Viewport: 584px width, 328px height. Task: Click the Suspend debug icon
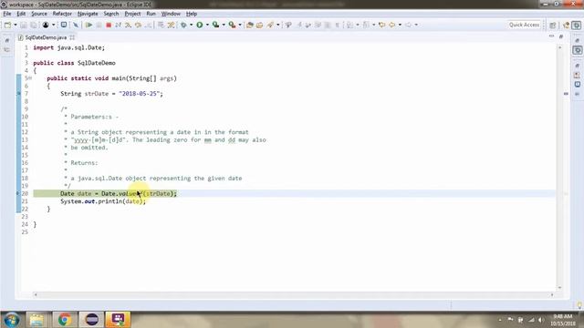pos(99,25)
